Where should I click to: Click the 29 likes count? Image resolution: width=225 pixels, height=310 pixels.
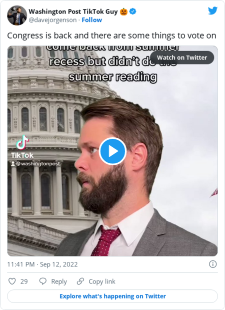tap(24, 281)
